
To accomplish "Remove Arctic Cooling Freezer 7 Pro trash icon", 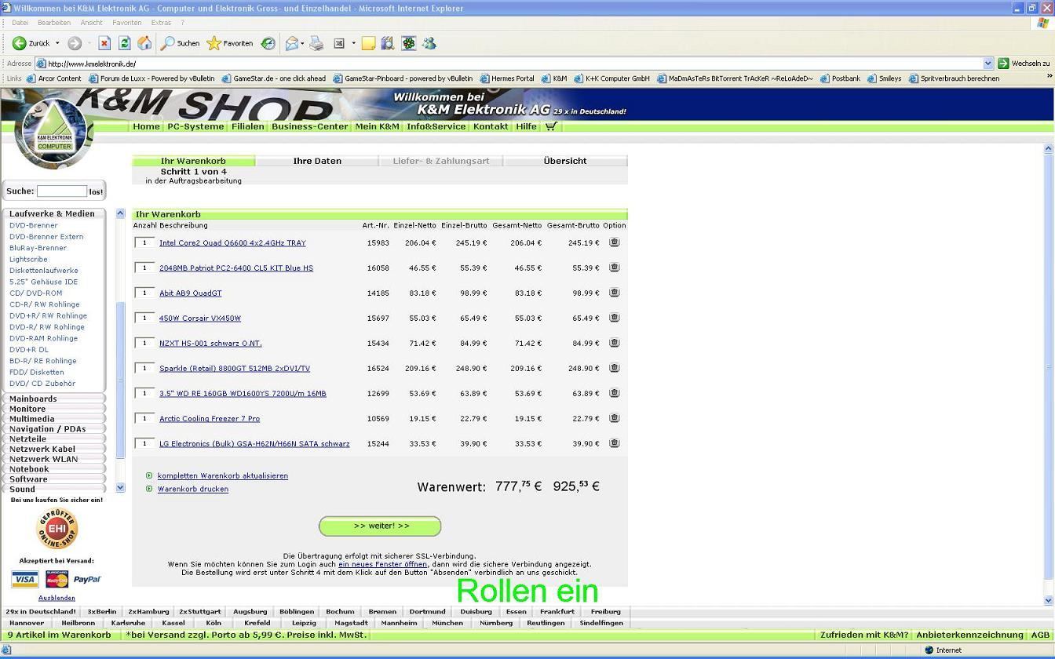I will [x=615, y=418].
